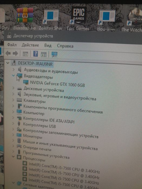Expand the Клавиатуры node
This screenshot has width=142, height=189.
pos(13,100)
